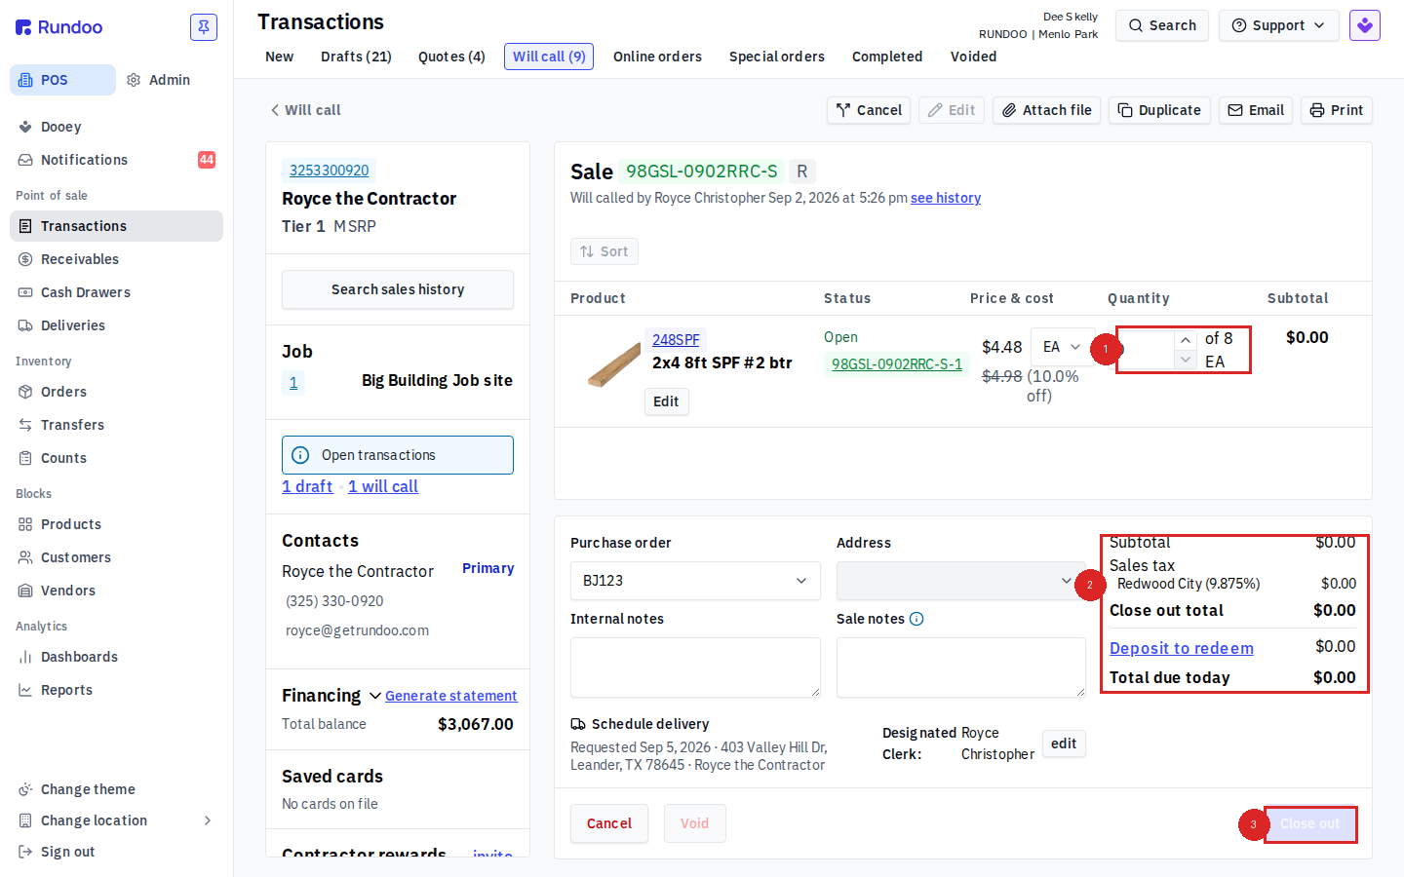Open the EA unit dropdown

pos(1062,347)
